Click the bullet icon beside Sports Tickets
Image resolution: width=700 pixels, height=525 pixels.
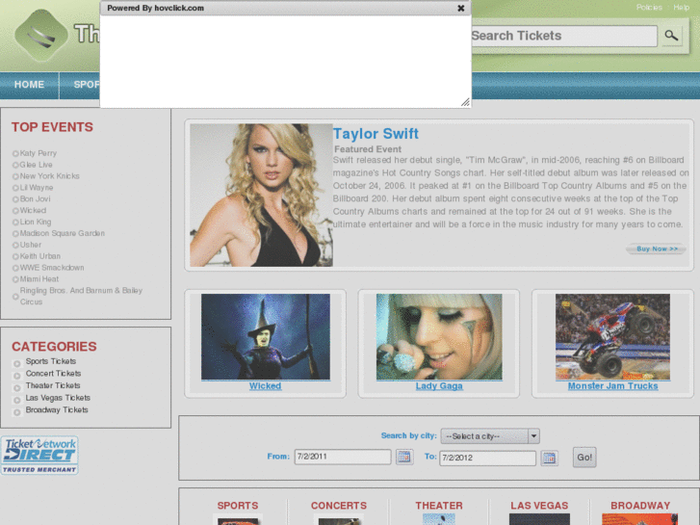17,364
